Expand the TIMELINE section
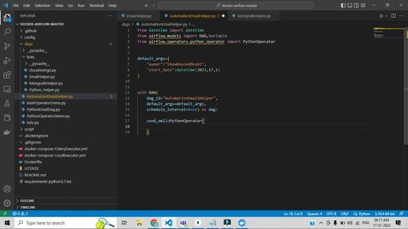The width and height of the screenshot is (408, 229). (66, 207)
